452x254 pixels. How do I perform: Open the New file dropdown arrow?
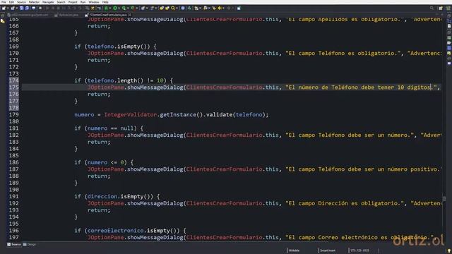[x=8, y=8]
